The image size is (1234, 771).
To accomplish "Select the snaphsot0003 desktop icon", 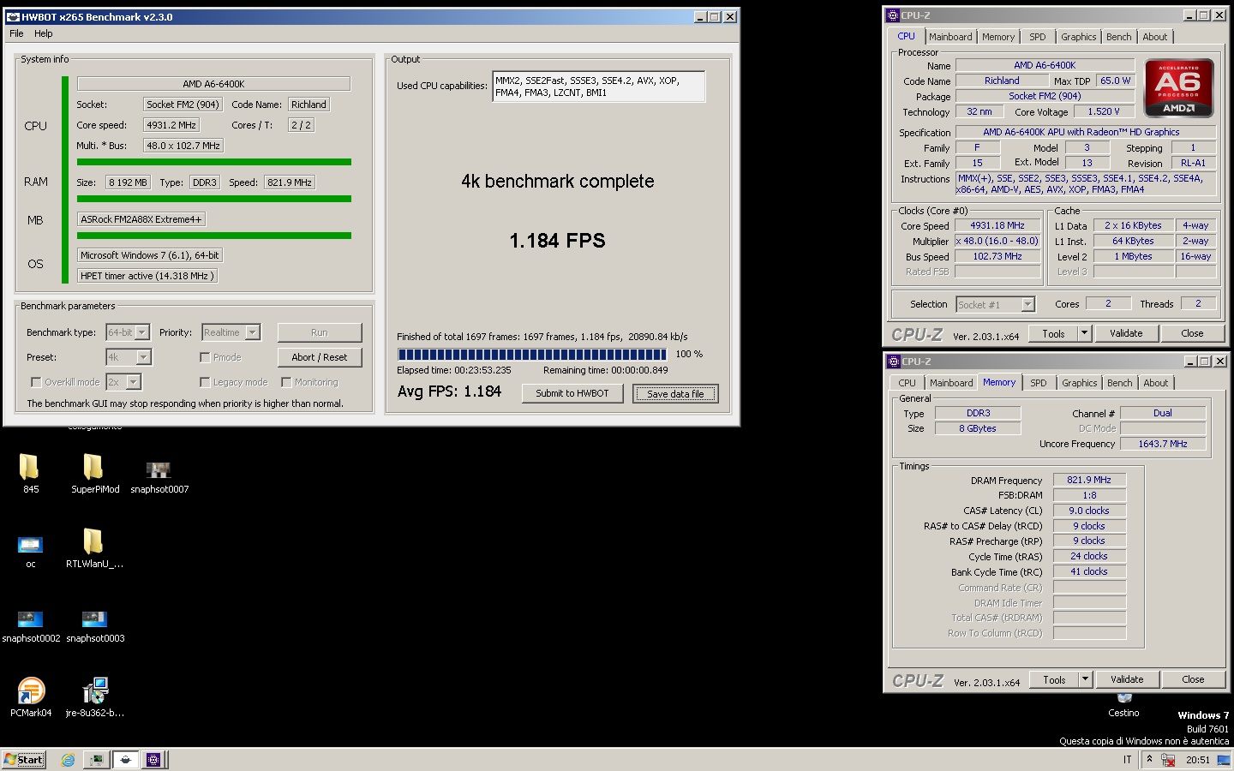I will point(94,619).
